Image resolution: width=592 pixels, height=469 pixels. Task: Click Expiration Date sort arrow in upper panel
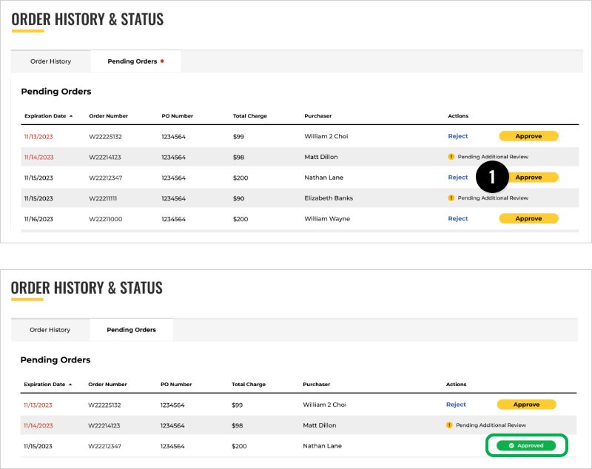coord(71,116)
